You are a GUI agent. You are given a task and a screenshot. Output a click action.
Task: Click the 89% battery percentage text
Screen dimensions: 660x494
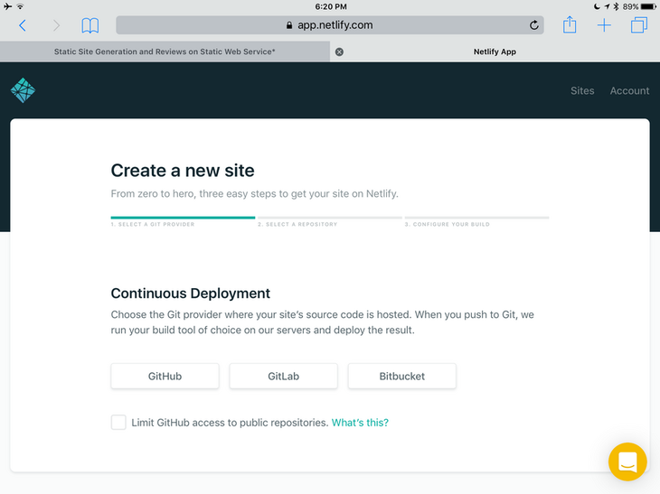click(x=630, y=6)
